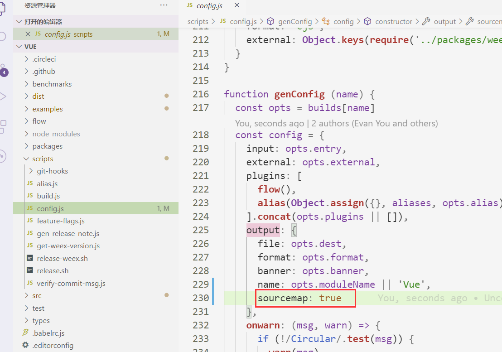Click the .babelrc.js Babel icon
The height and width of the screenshot is (352, 502).
(25, 333)
